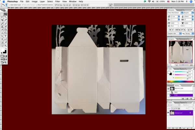Hide the Background layer eye icon

coord(168,113)
